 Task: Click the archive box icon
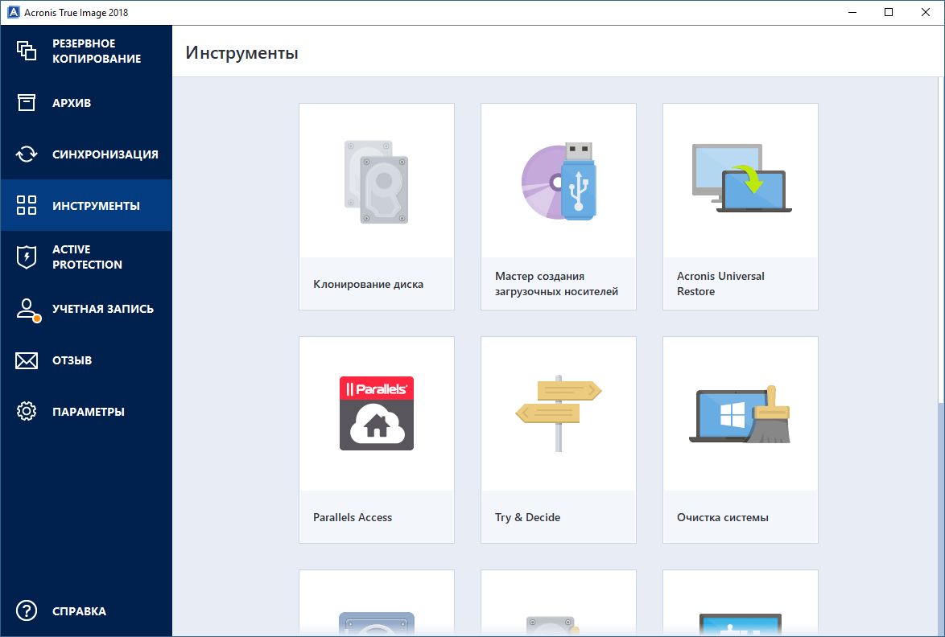pyautogui.click(x=27, y=103)
